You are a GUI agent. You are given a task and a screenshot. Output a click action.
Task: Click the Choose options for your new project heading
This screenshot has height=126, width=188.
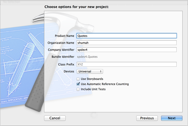(x=77, y=7)
